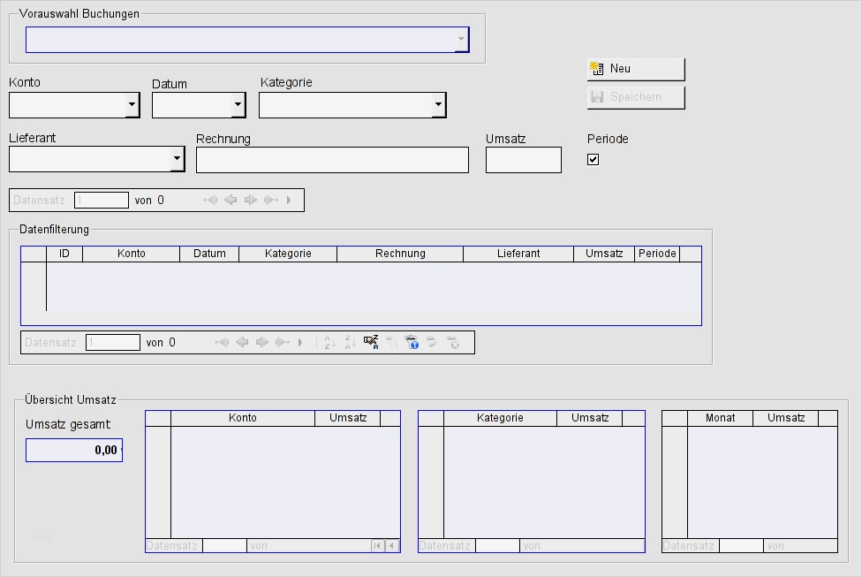
Task: Apply filter with the blue funnel icon
Action: coord(412,343)
